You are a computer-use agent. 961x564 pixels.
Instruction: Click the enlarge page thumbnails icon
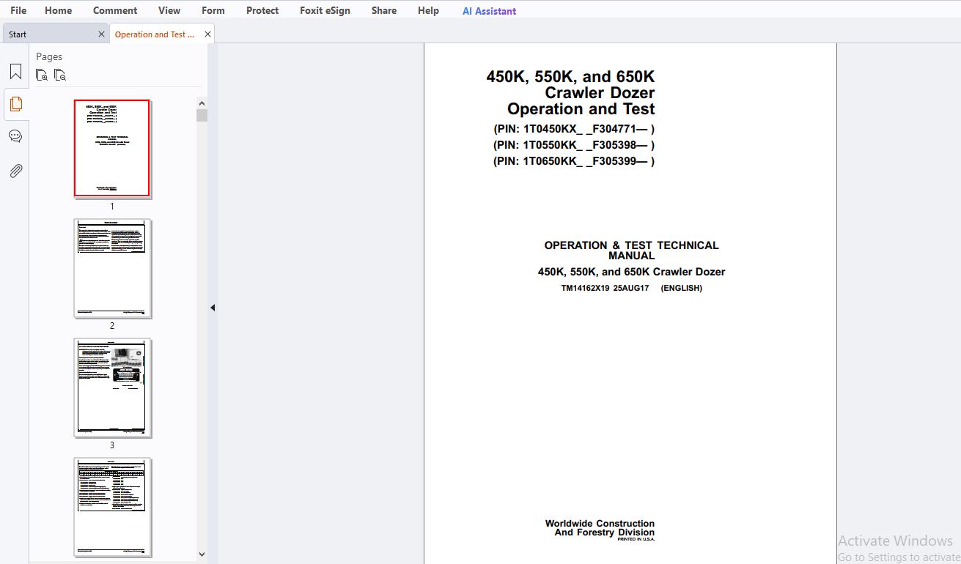[x=42, y=75]
